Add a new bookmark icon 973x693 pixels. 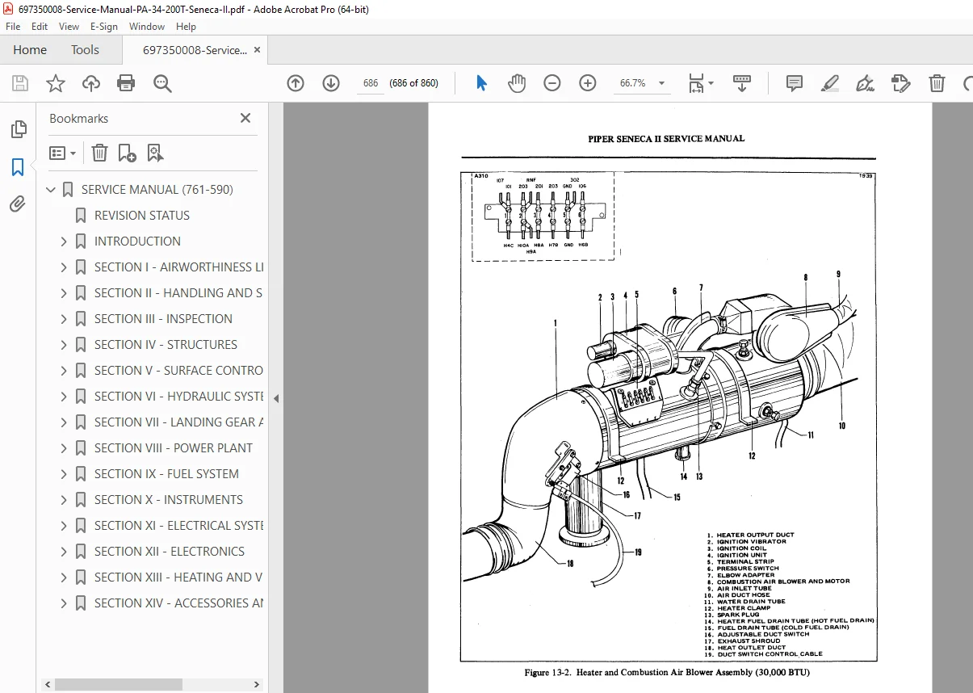(x=127, y=153)
